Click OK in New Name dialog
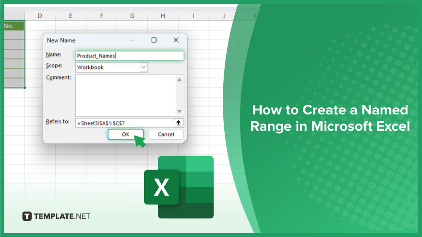The width and height of the screenshot is (422, 237). click(125, 134)
